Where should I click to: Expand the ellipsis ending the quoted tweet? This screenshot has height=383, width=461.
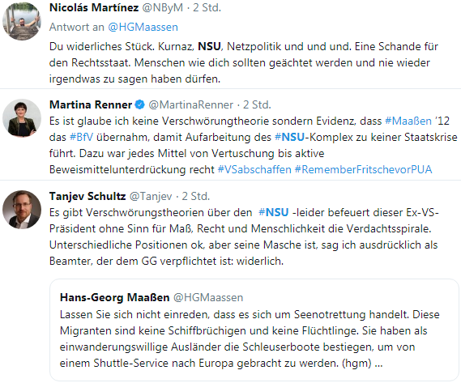(x=378, y=364)
